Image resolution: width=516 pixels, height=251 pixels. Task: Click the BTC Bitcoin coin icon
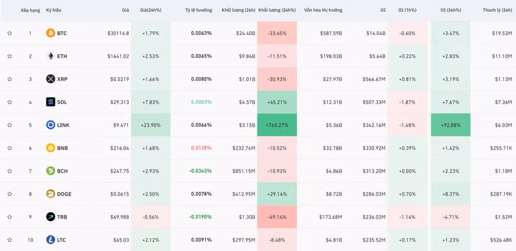coord(50,33)
